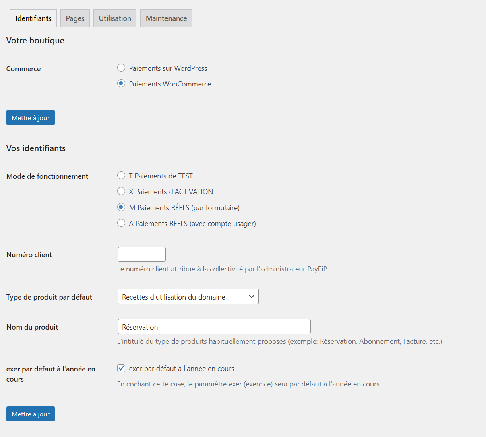Pick A Paiements RÉELS (avec compte usager)
The width and height of the screenshot is (486, 437).
121,223
